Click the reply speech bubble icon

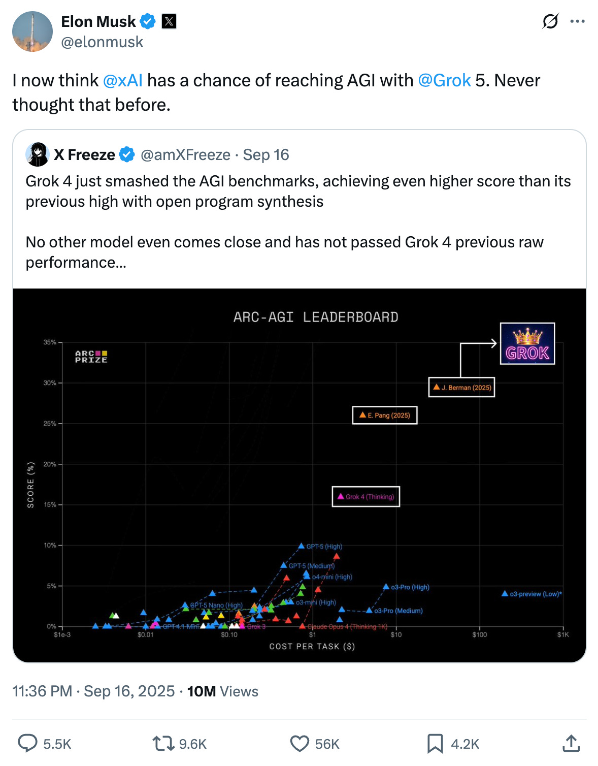28,743
